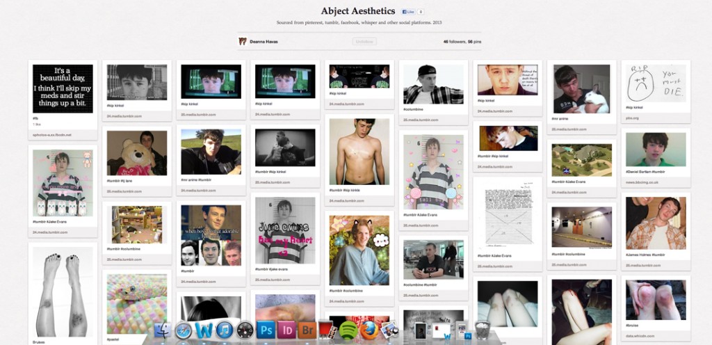
Task: Click the "#mr anime #tumblr" caption
Action: pyautogui.click(x=196, y=180)
